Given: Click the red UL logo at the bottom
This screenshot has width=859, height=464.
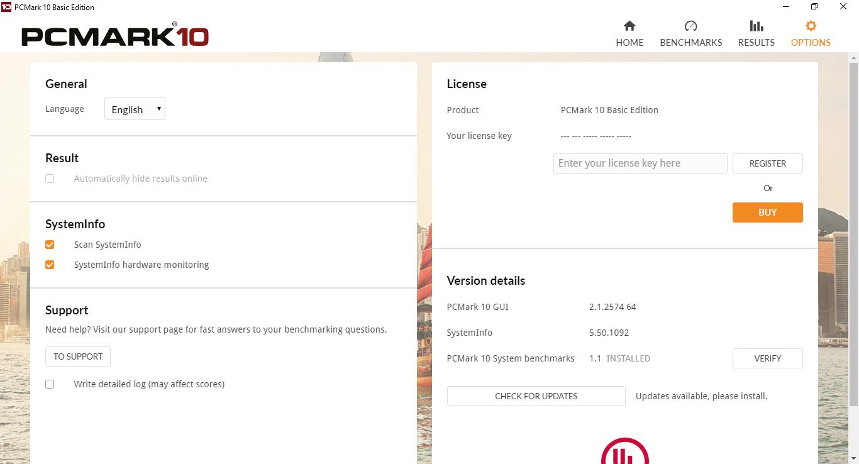Looking at the screenshot, I should pos(625,451).
